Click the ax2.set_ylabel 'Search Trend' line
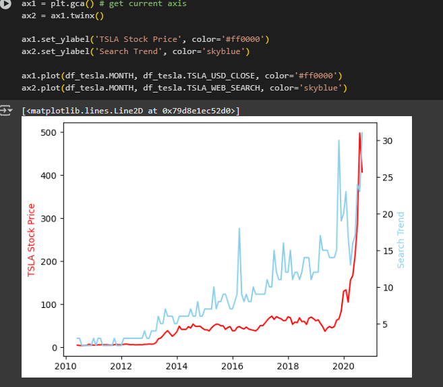This screenshot has width=443, height=387. point(136,51)
